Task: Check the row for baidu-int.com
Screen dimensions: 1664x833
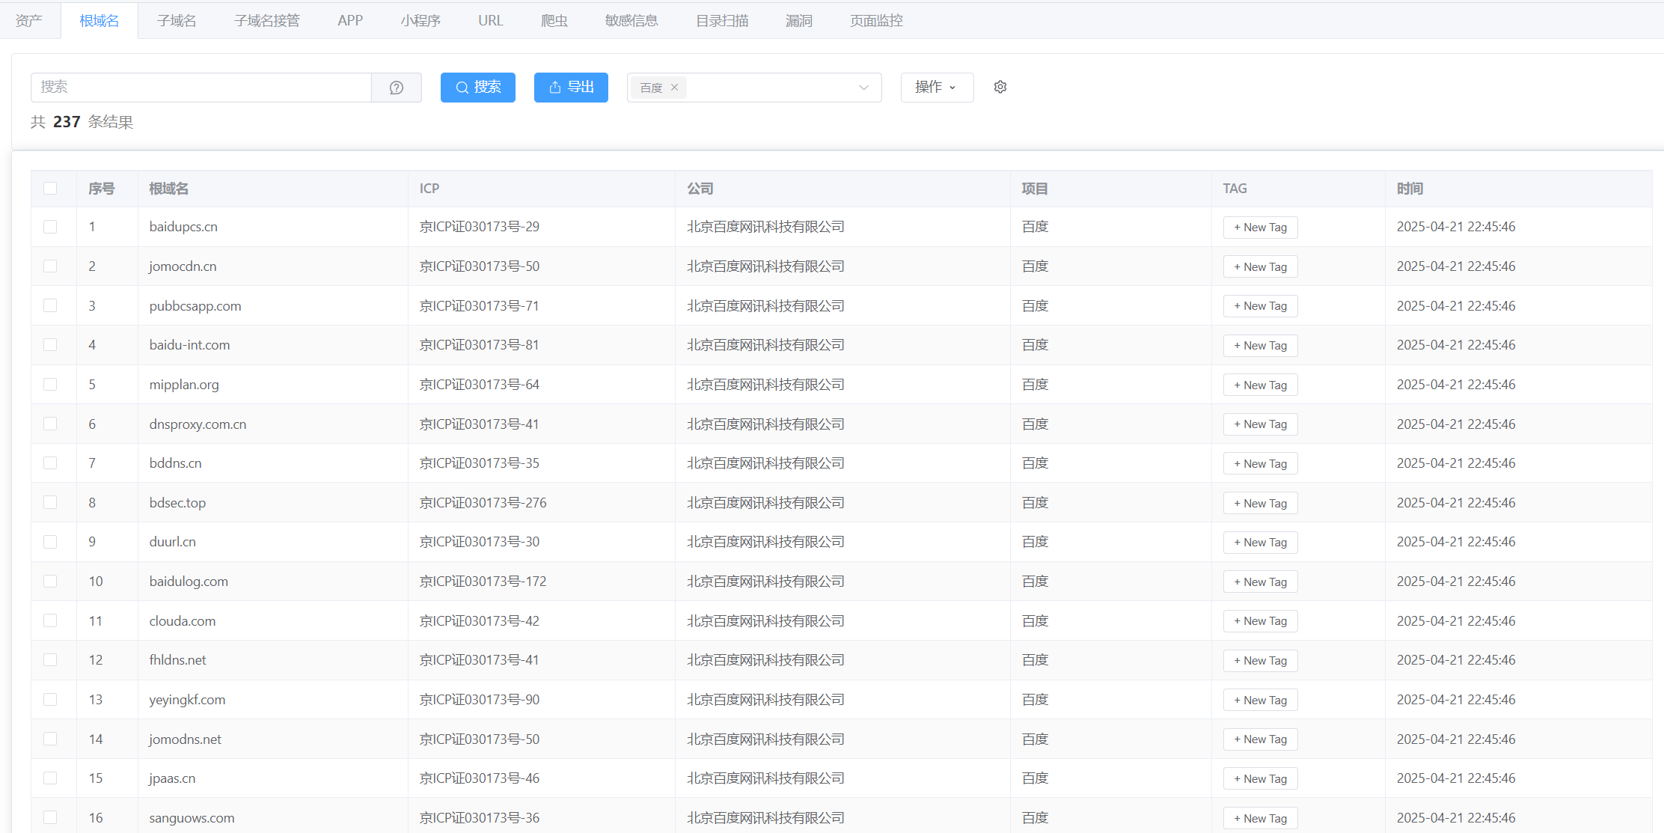Action: (x=50, y=344)
